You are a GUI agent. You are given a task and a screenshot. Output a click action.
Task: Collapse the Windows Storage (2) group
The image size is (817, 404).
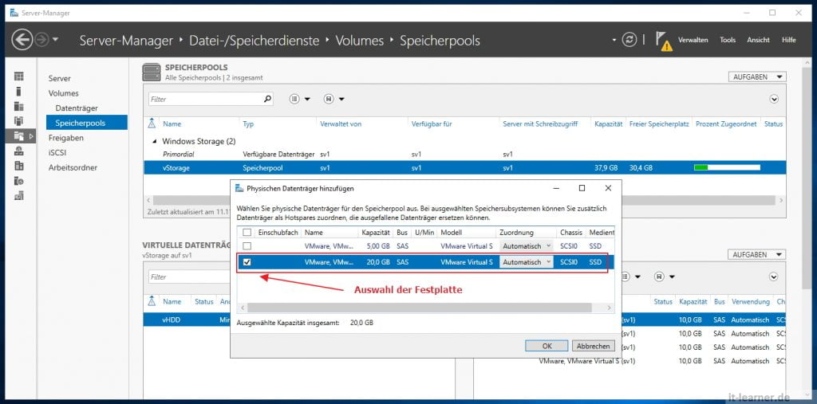[x=154, y=142]
